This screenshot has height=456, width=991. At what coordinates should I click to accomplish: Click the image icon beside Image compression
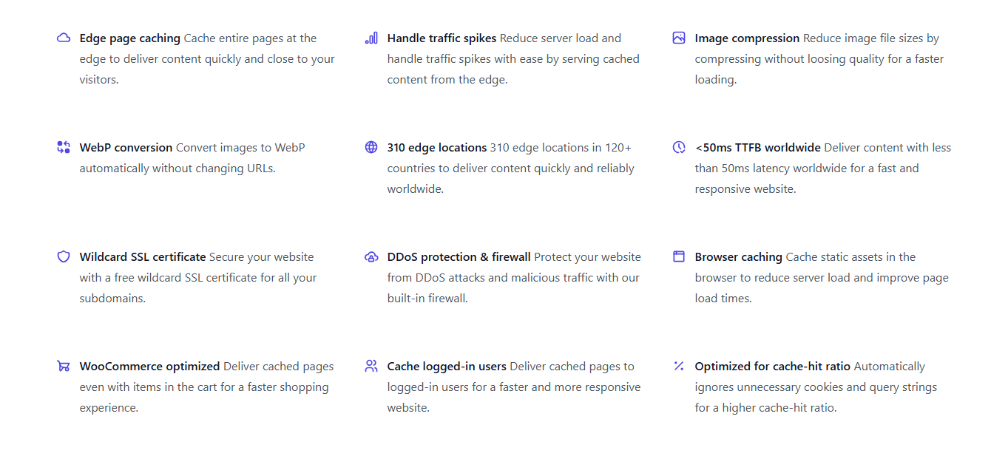(x=679, y=38)
